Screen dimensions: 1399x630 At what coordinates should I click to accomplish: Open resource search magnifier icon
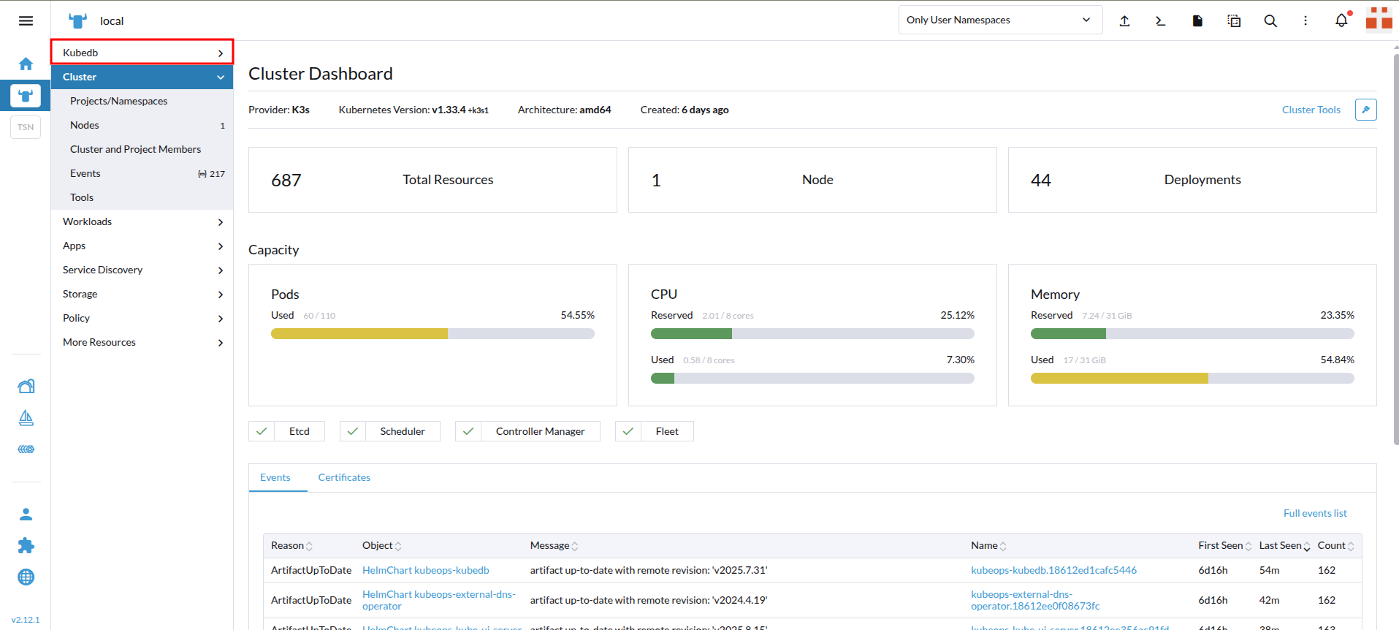(x=1270, y=20)
